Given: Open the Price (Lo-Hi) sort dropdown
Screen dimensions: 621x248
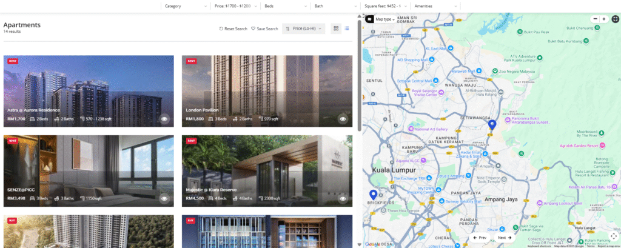Looking at the screenshot, I should (304, 28).
